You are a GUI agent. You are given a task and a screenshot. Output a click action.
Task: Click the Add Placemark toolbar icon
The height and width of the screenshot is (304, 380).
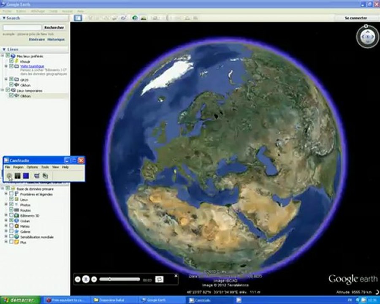[90, 18]
